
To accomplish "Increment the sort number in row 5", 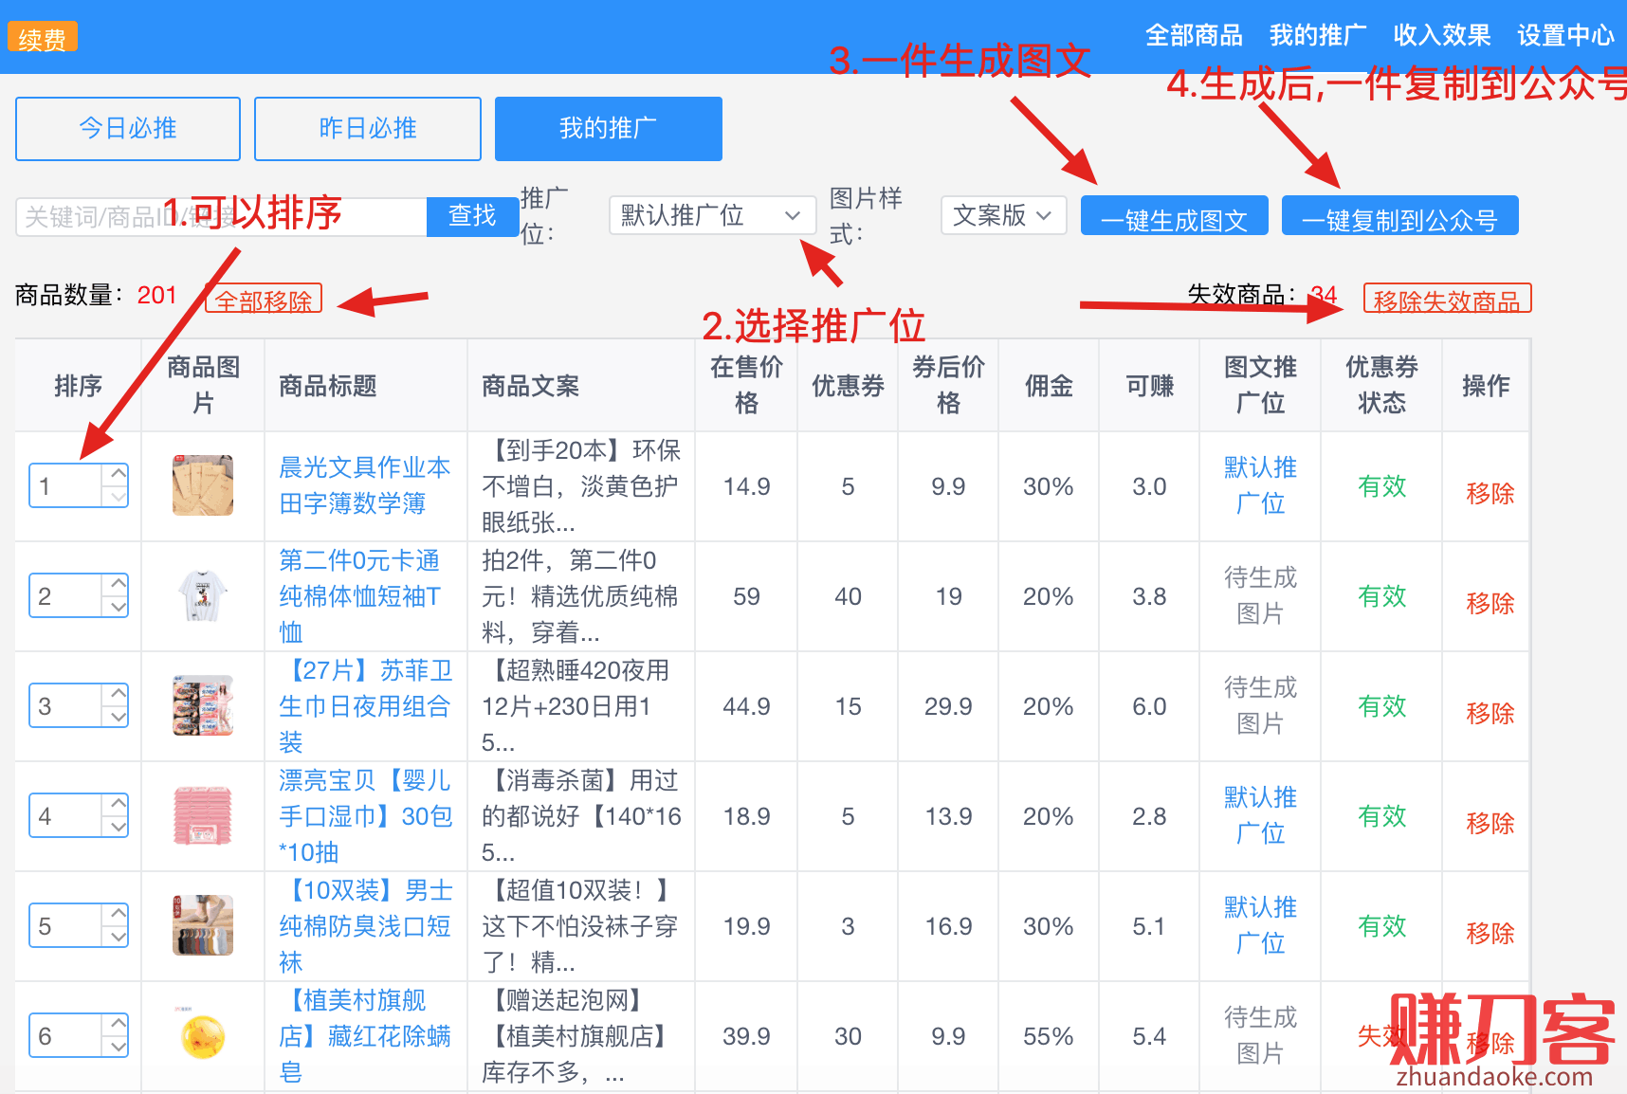I will point(118,914).
